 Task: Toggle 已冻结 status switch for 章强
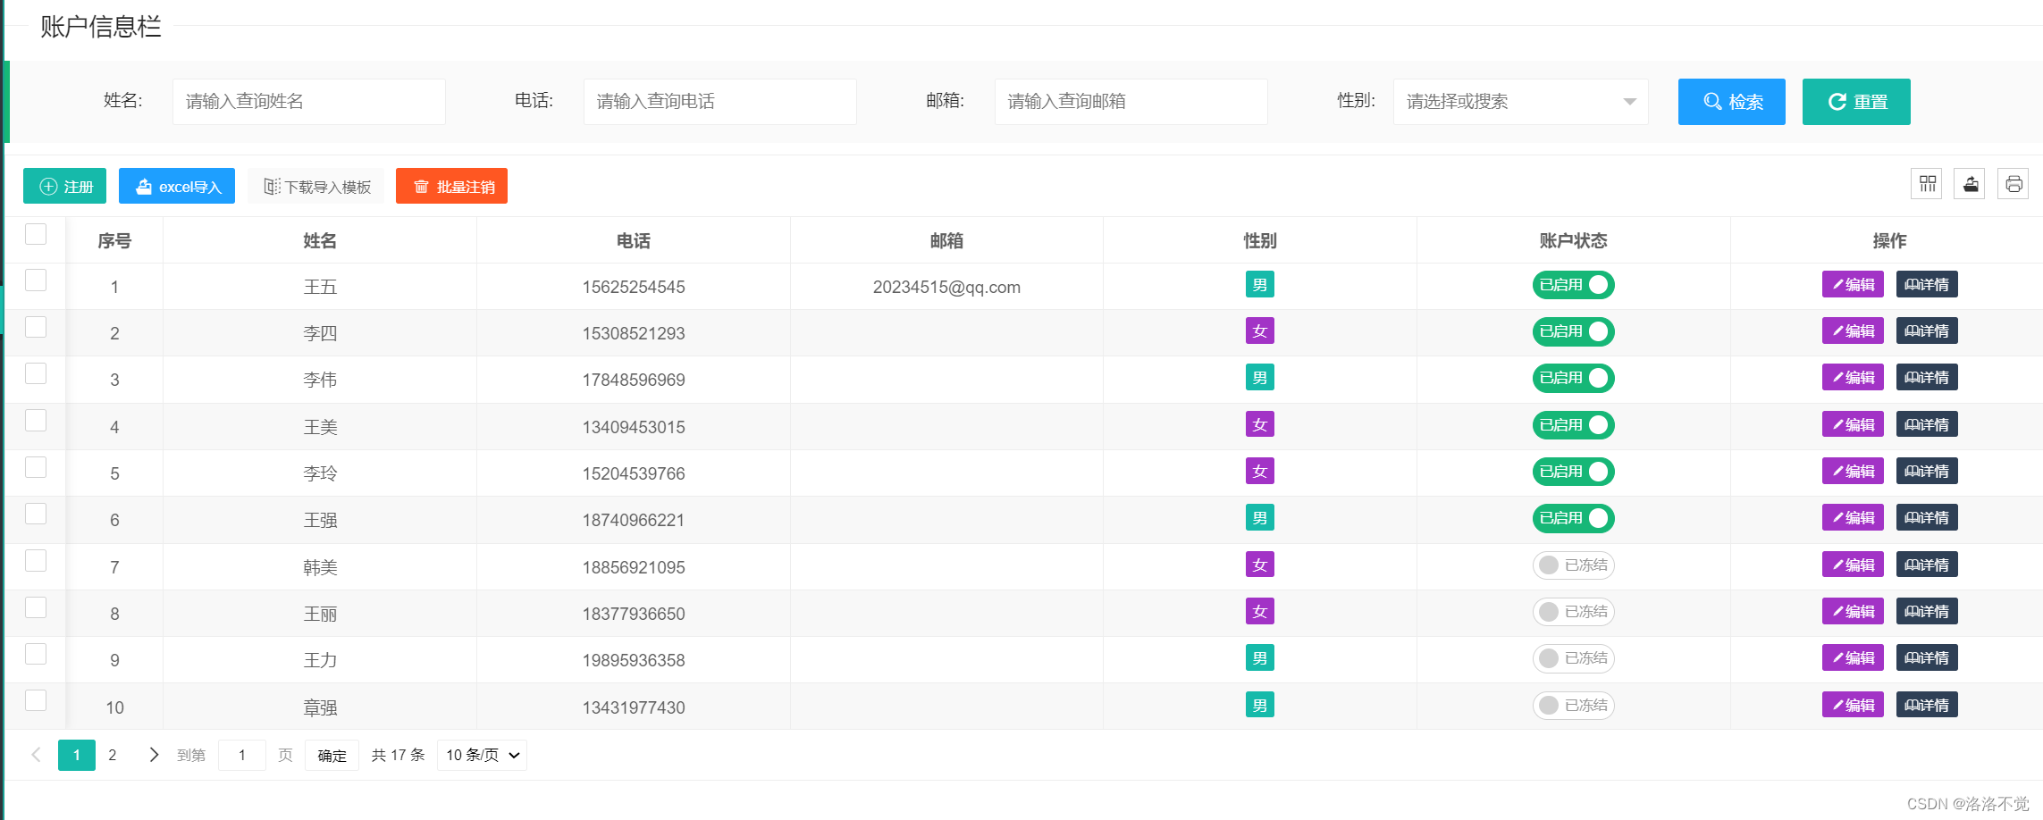[1573, 706]
